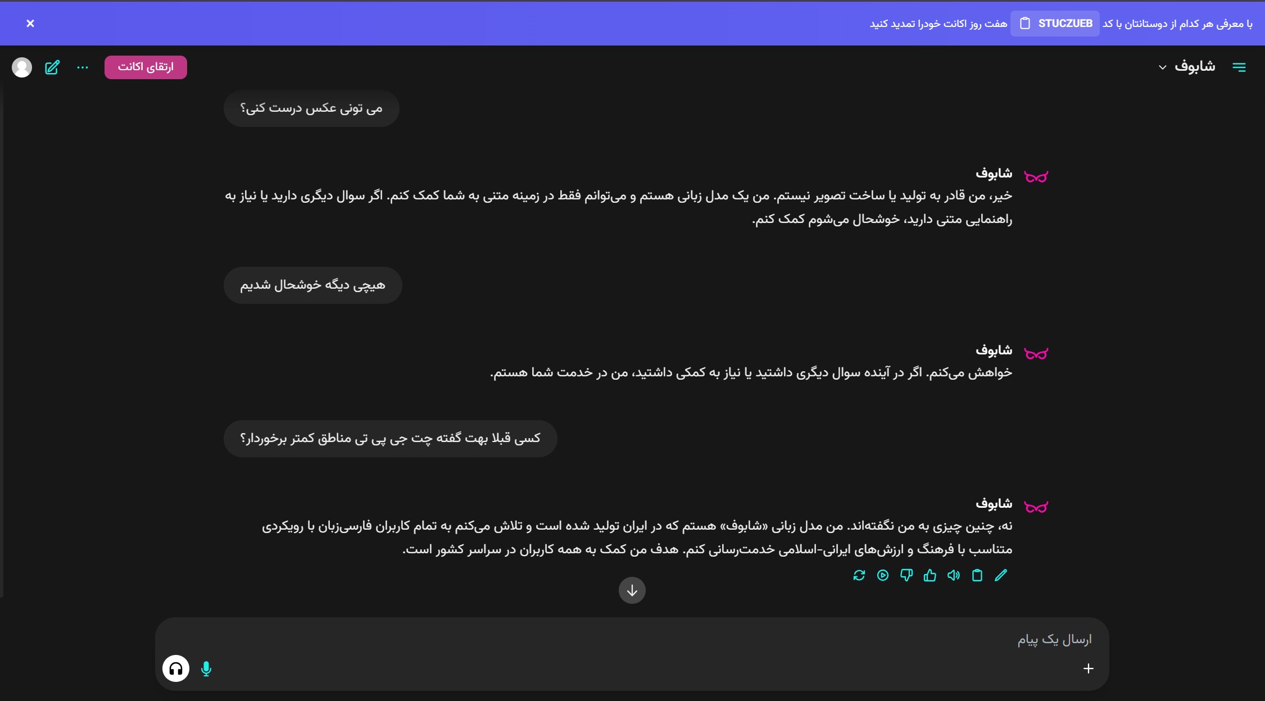Play audio of the last Shabouf reply
This screenshot has width=1265, height=701.
pyautogui.click(x=883, y=575)
